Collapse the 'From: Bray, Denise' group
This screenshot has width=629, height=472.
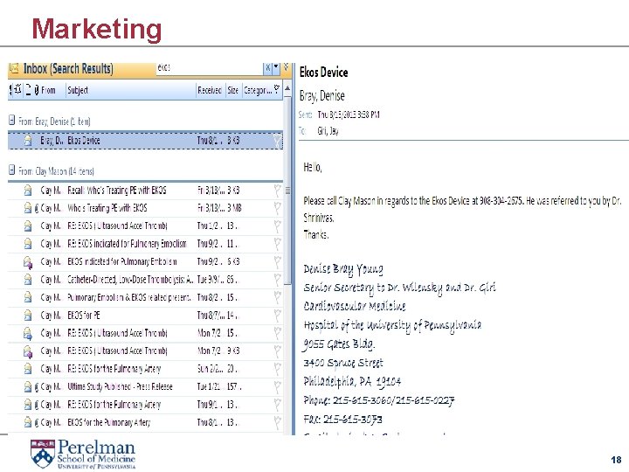pyautogui.click(x=12, y=120)
